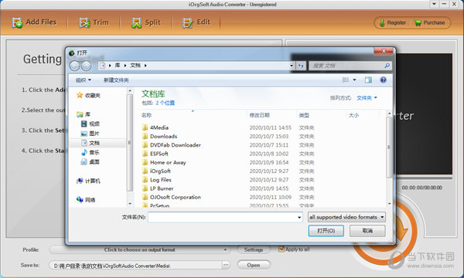The image size is (464, 278).
Task: Open the Trim tool
Action: pos(94,22)
